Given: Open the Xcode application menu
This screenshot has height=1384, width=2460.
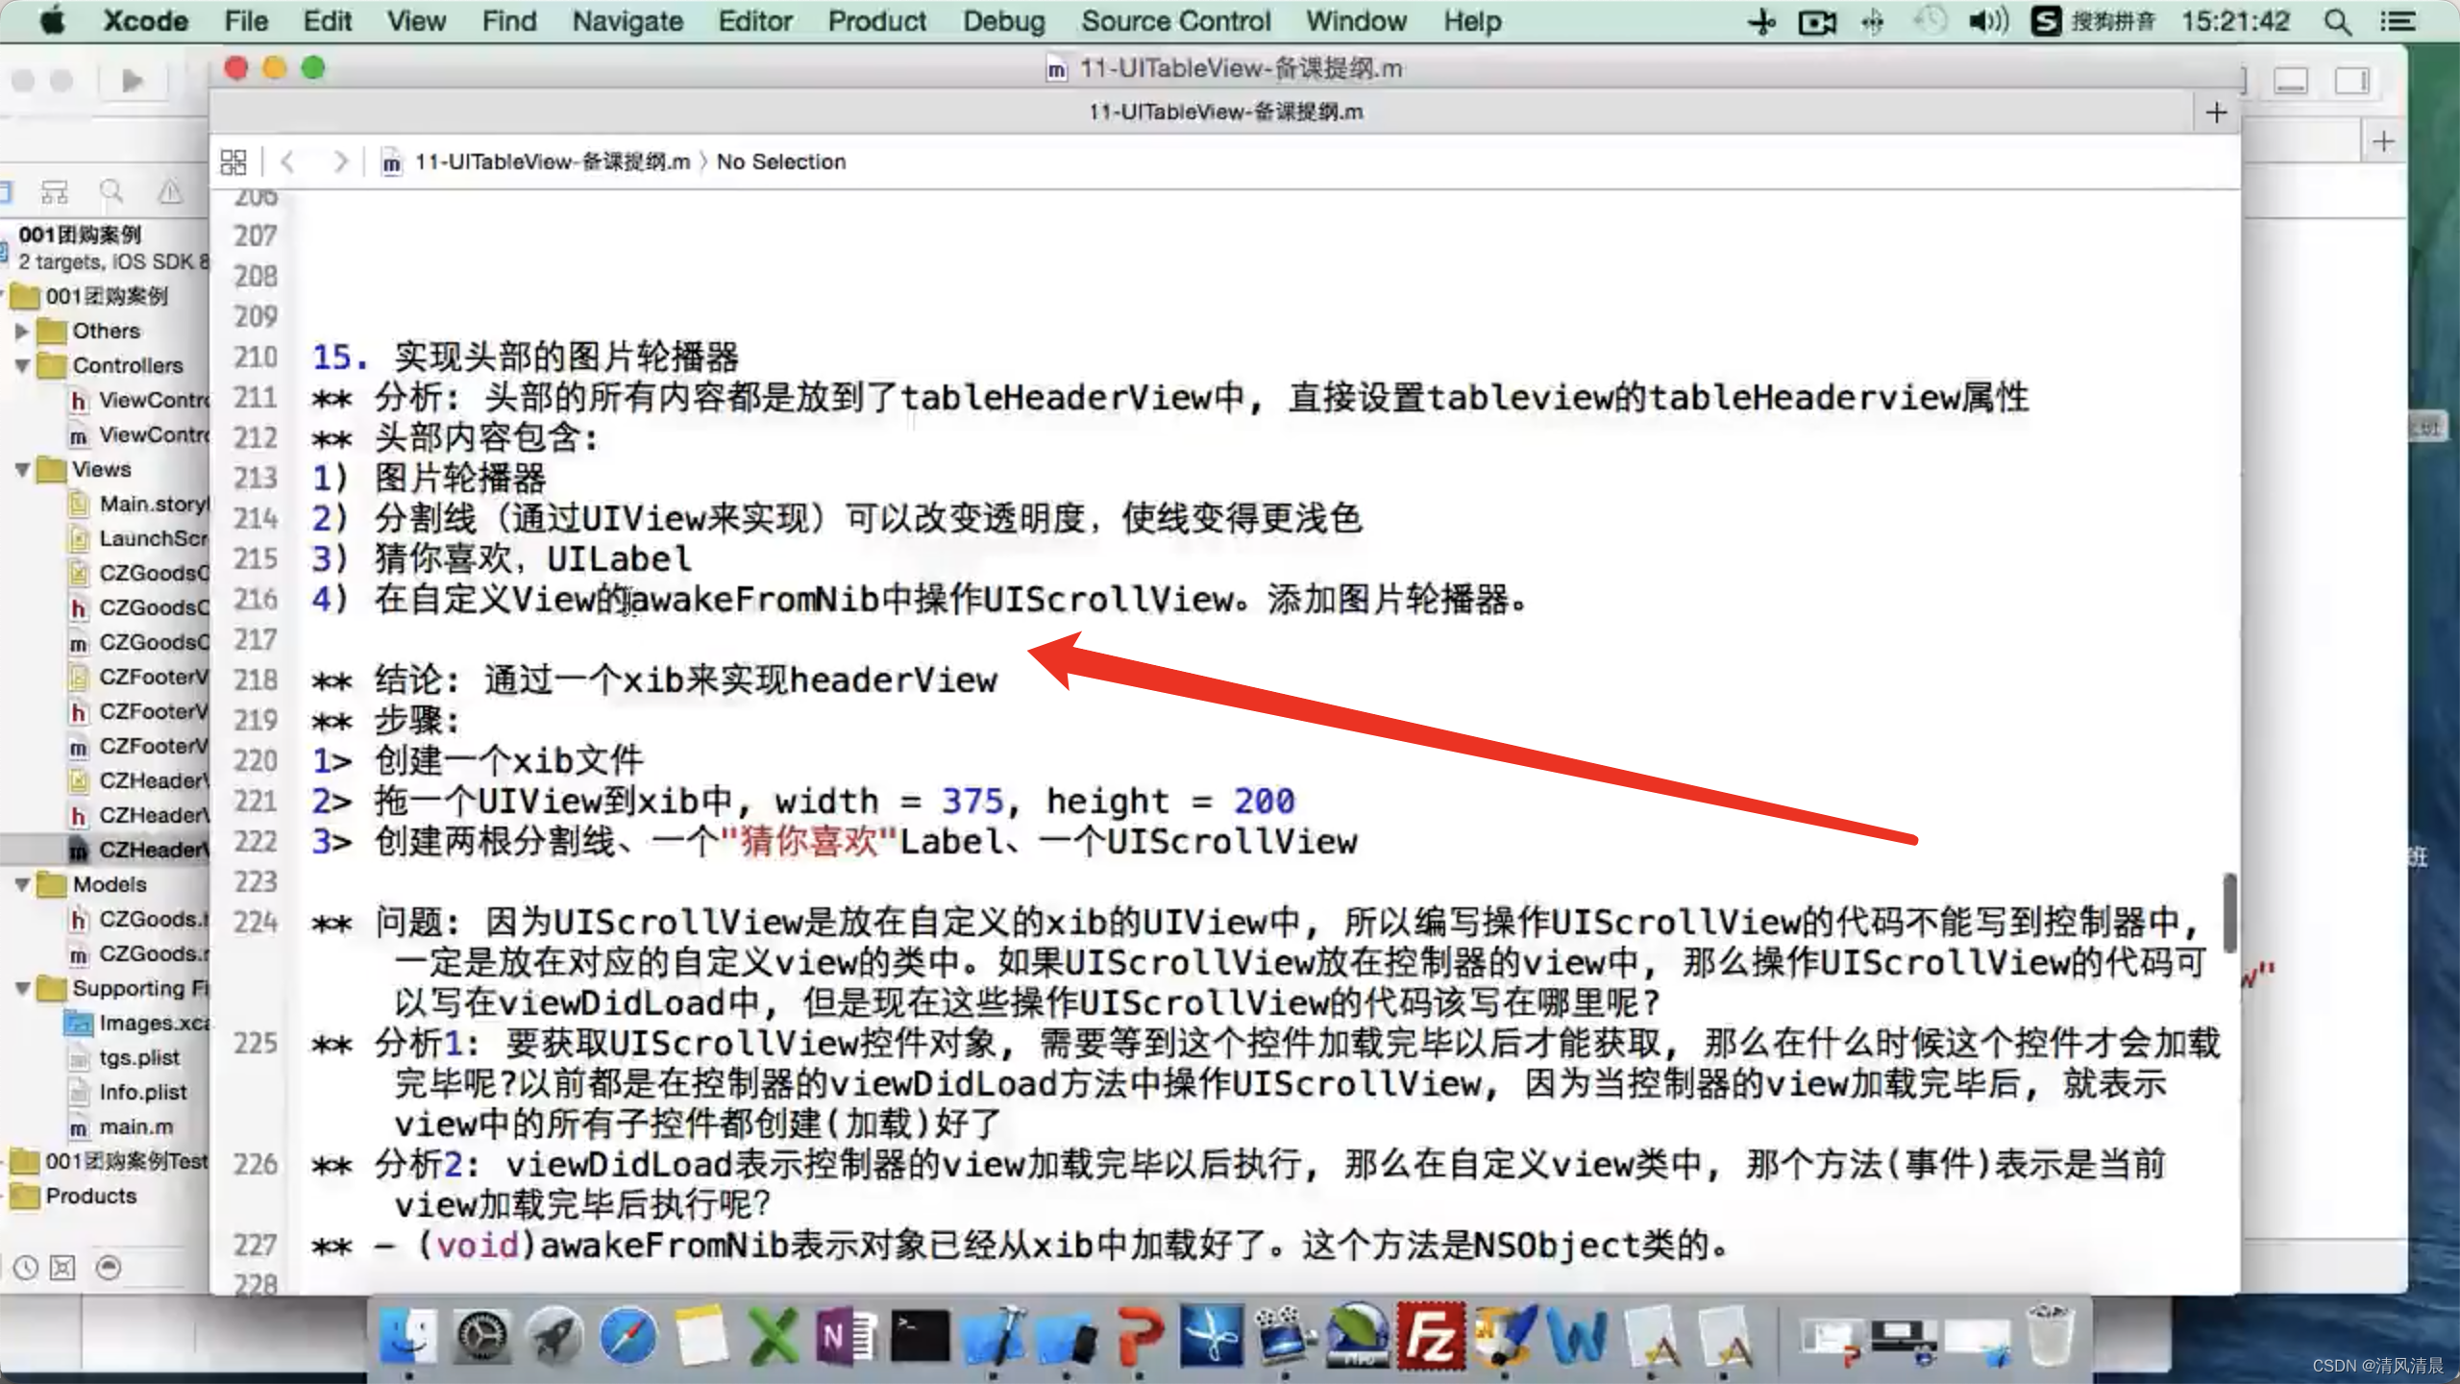Looking at the screenshot, I should (146, 21).
